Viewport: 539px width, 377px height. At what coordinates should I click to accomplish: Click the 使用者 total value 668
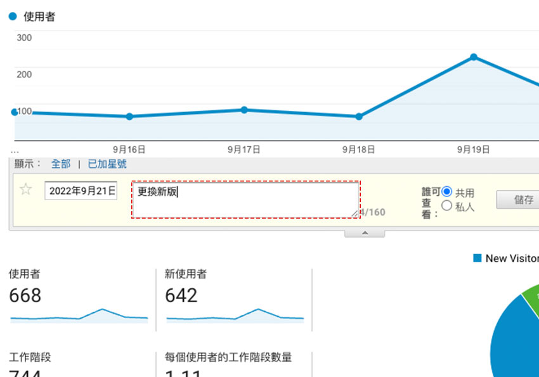point(25,295)
